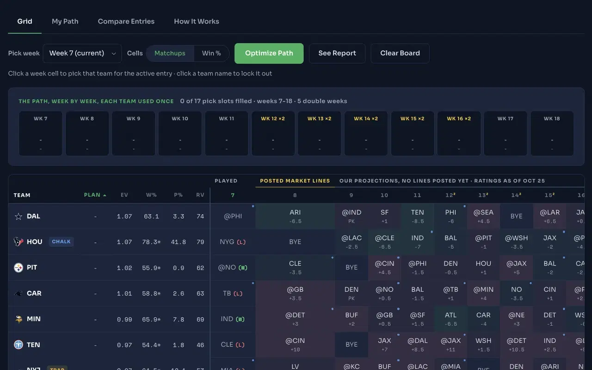Click the Optimize Path button
Image resolution: width=592 pixels, height=370 pixels.
(269, 53)
